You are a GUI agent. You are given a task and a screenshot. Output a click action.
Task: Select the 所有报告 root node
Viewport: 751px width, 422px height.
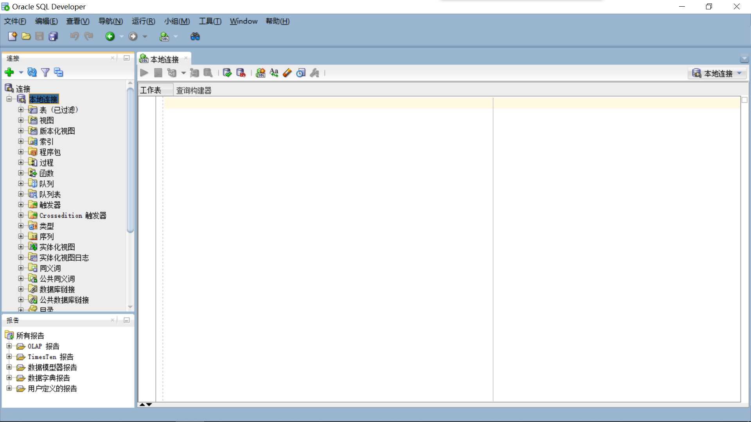[x=30, y=336]
